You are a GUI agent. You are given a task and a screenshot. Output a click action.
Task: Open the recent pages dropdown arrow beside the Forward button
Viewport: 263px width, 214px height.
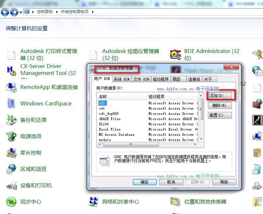point(21,12)
